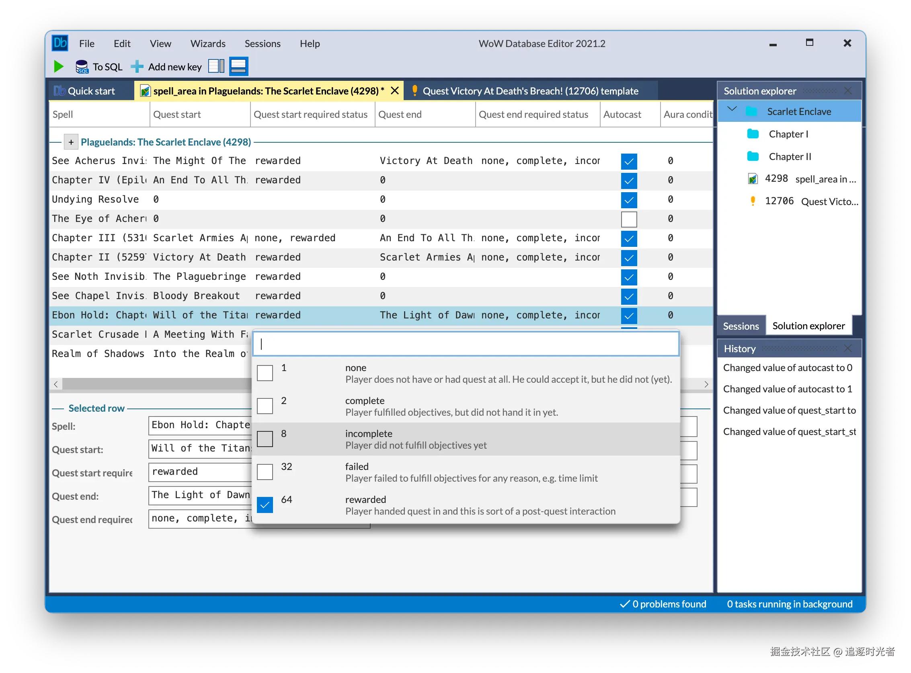Check the 'complete' status option

(265, 406)
